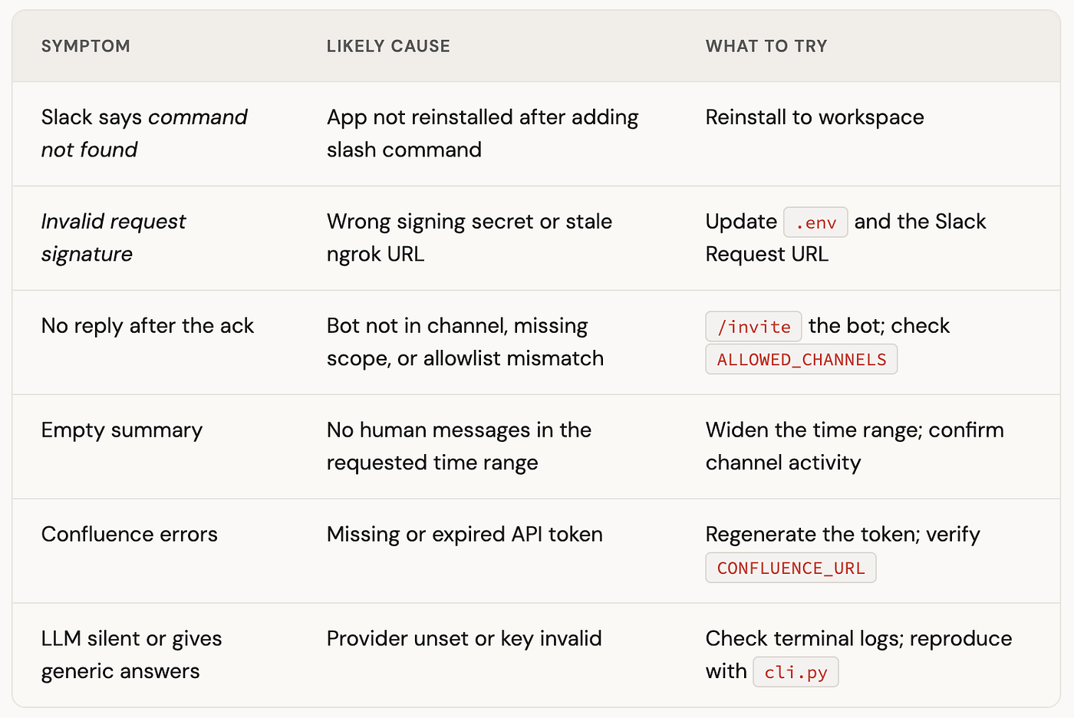Click 'Provider unset or key invalid' text
Screen dimensions: 1074x718
click(x=464, y=639)
